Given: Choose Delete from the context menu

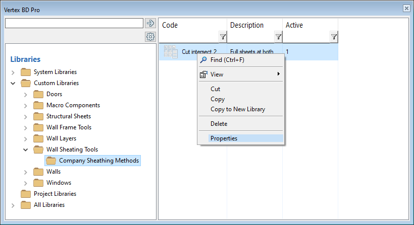Looking at the screenshot, I should 219,124.
